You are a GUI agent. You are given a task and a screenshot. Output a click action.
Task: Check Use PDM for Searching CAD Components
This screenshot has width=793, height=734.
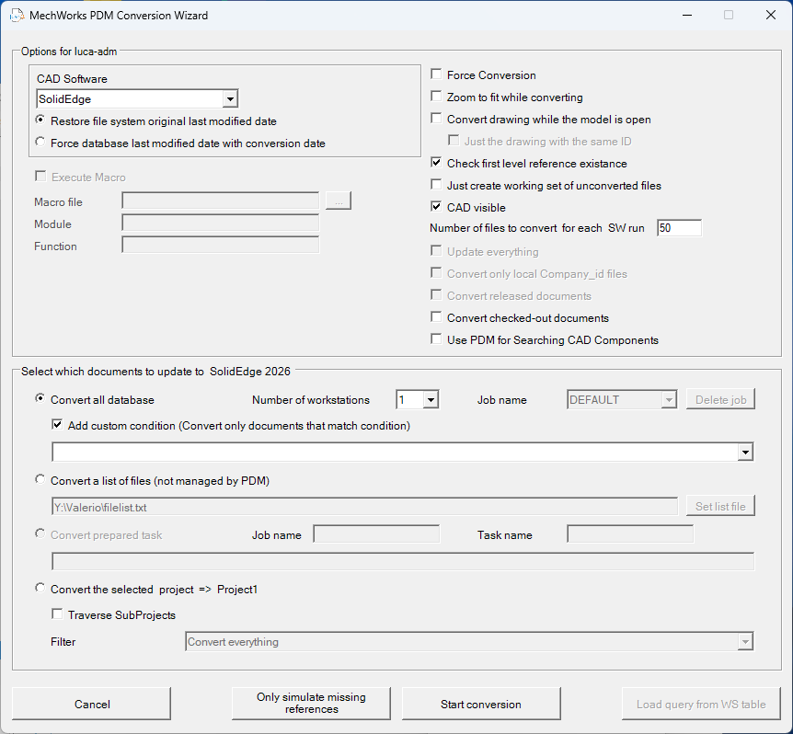click(x=436, y=339)
